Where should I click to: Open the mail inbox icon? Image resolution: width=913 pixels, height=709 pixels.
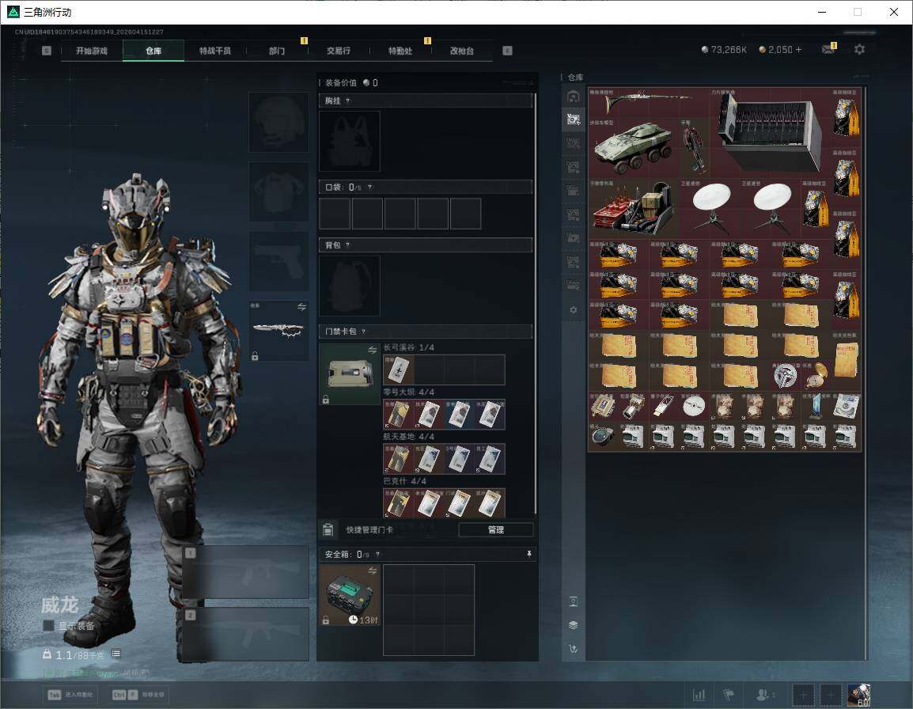pyautogui.click(x=828, y=50)
